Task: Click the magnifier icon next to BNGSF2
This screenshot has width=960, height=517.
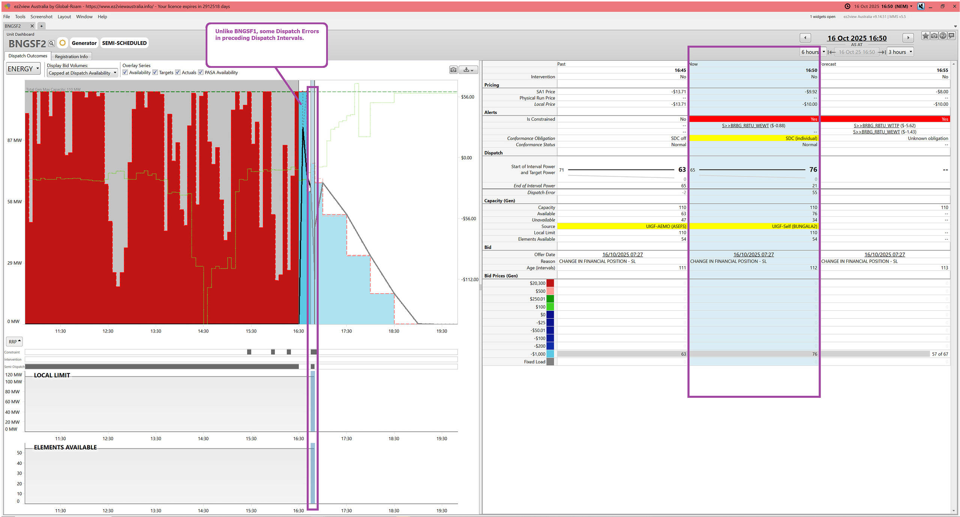Action: coord(52,43)
